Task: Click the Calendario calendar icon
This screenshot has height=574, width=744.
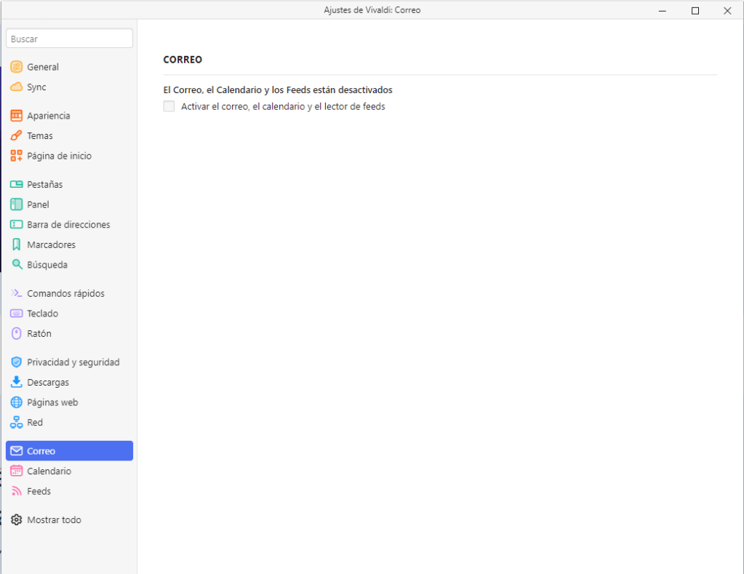Action: [x=16, y=471]
